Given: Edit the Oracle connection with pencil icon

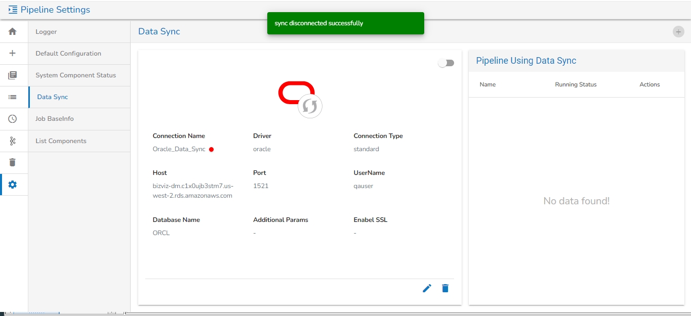Looking at the screenshot, I should (x=427, y=288).
